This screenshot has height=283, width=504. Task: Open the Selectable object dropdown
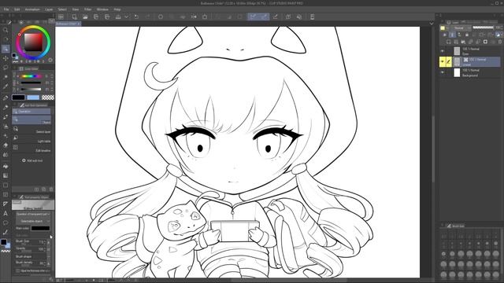[x=33, y=221]
